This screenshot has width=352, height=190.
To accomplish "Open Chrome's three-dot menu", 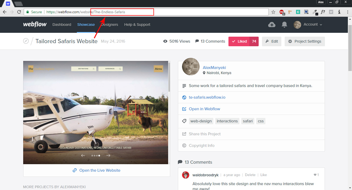I will click(348, 12).
